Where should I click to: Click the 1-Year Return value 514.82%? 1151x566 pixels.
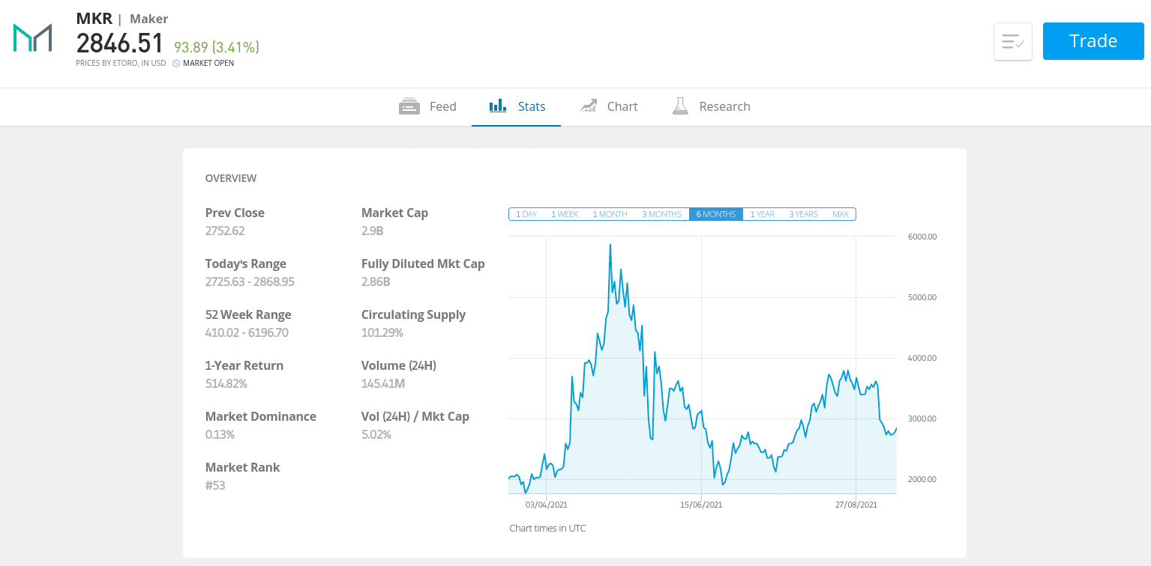226,383
